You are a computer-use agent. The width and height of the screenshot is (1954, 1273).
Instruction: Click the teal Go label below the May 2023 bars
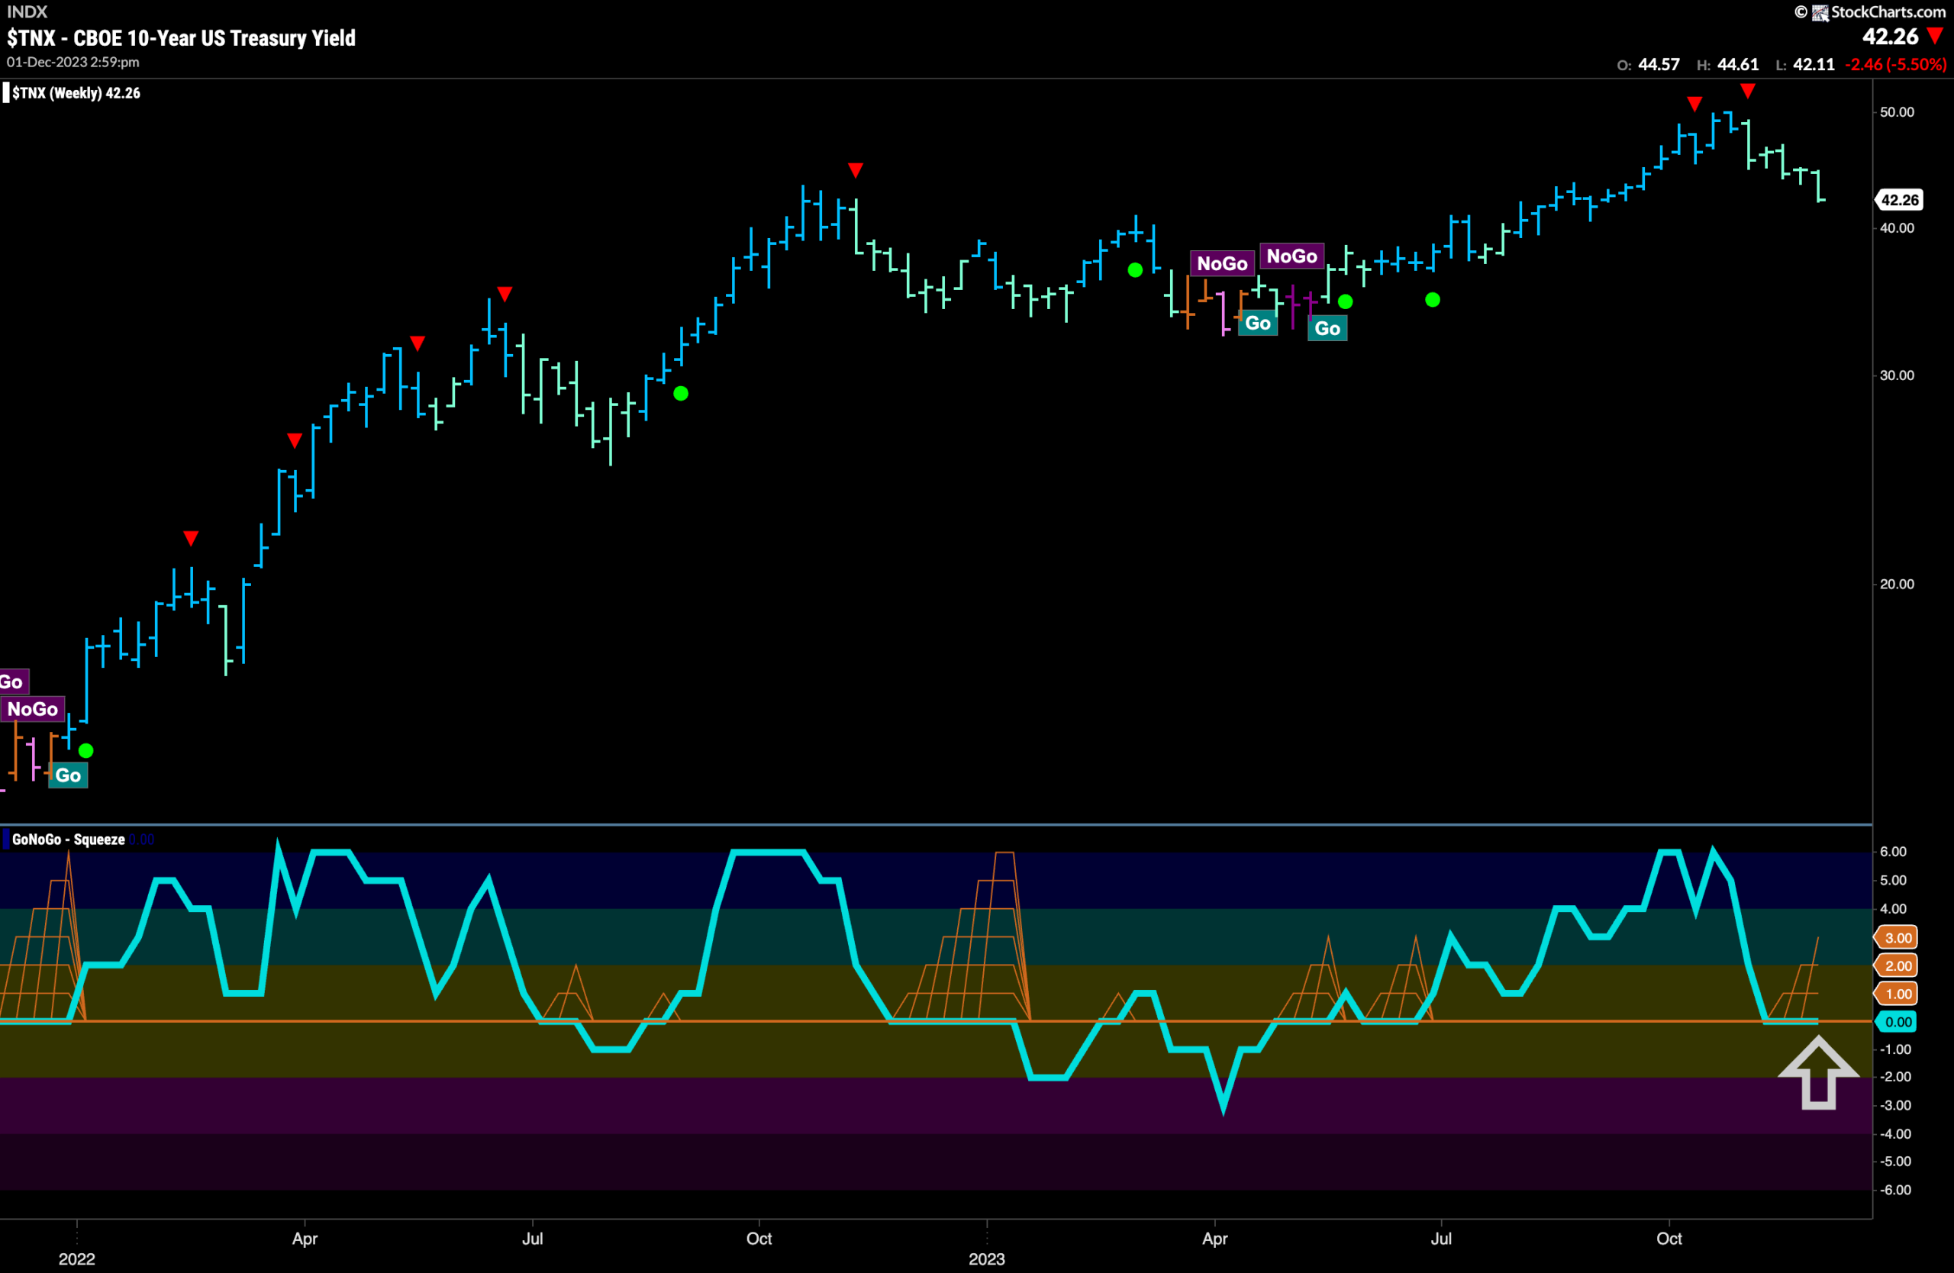point(1327,328)
